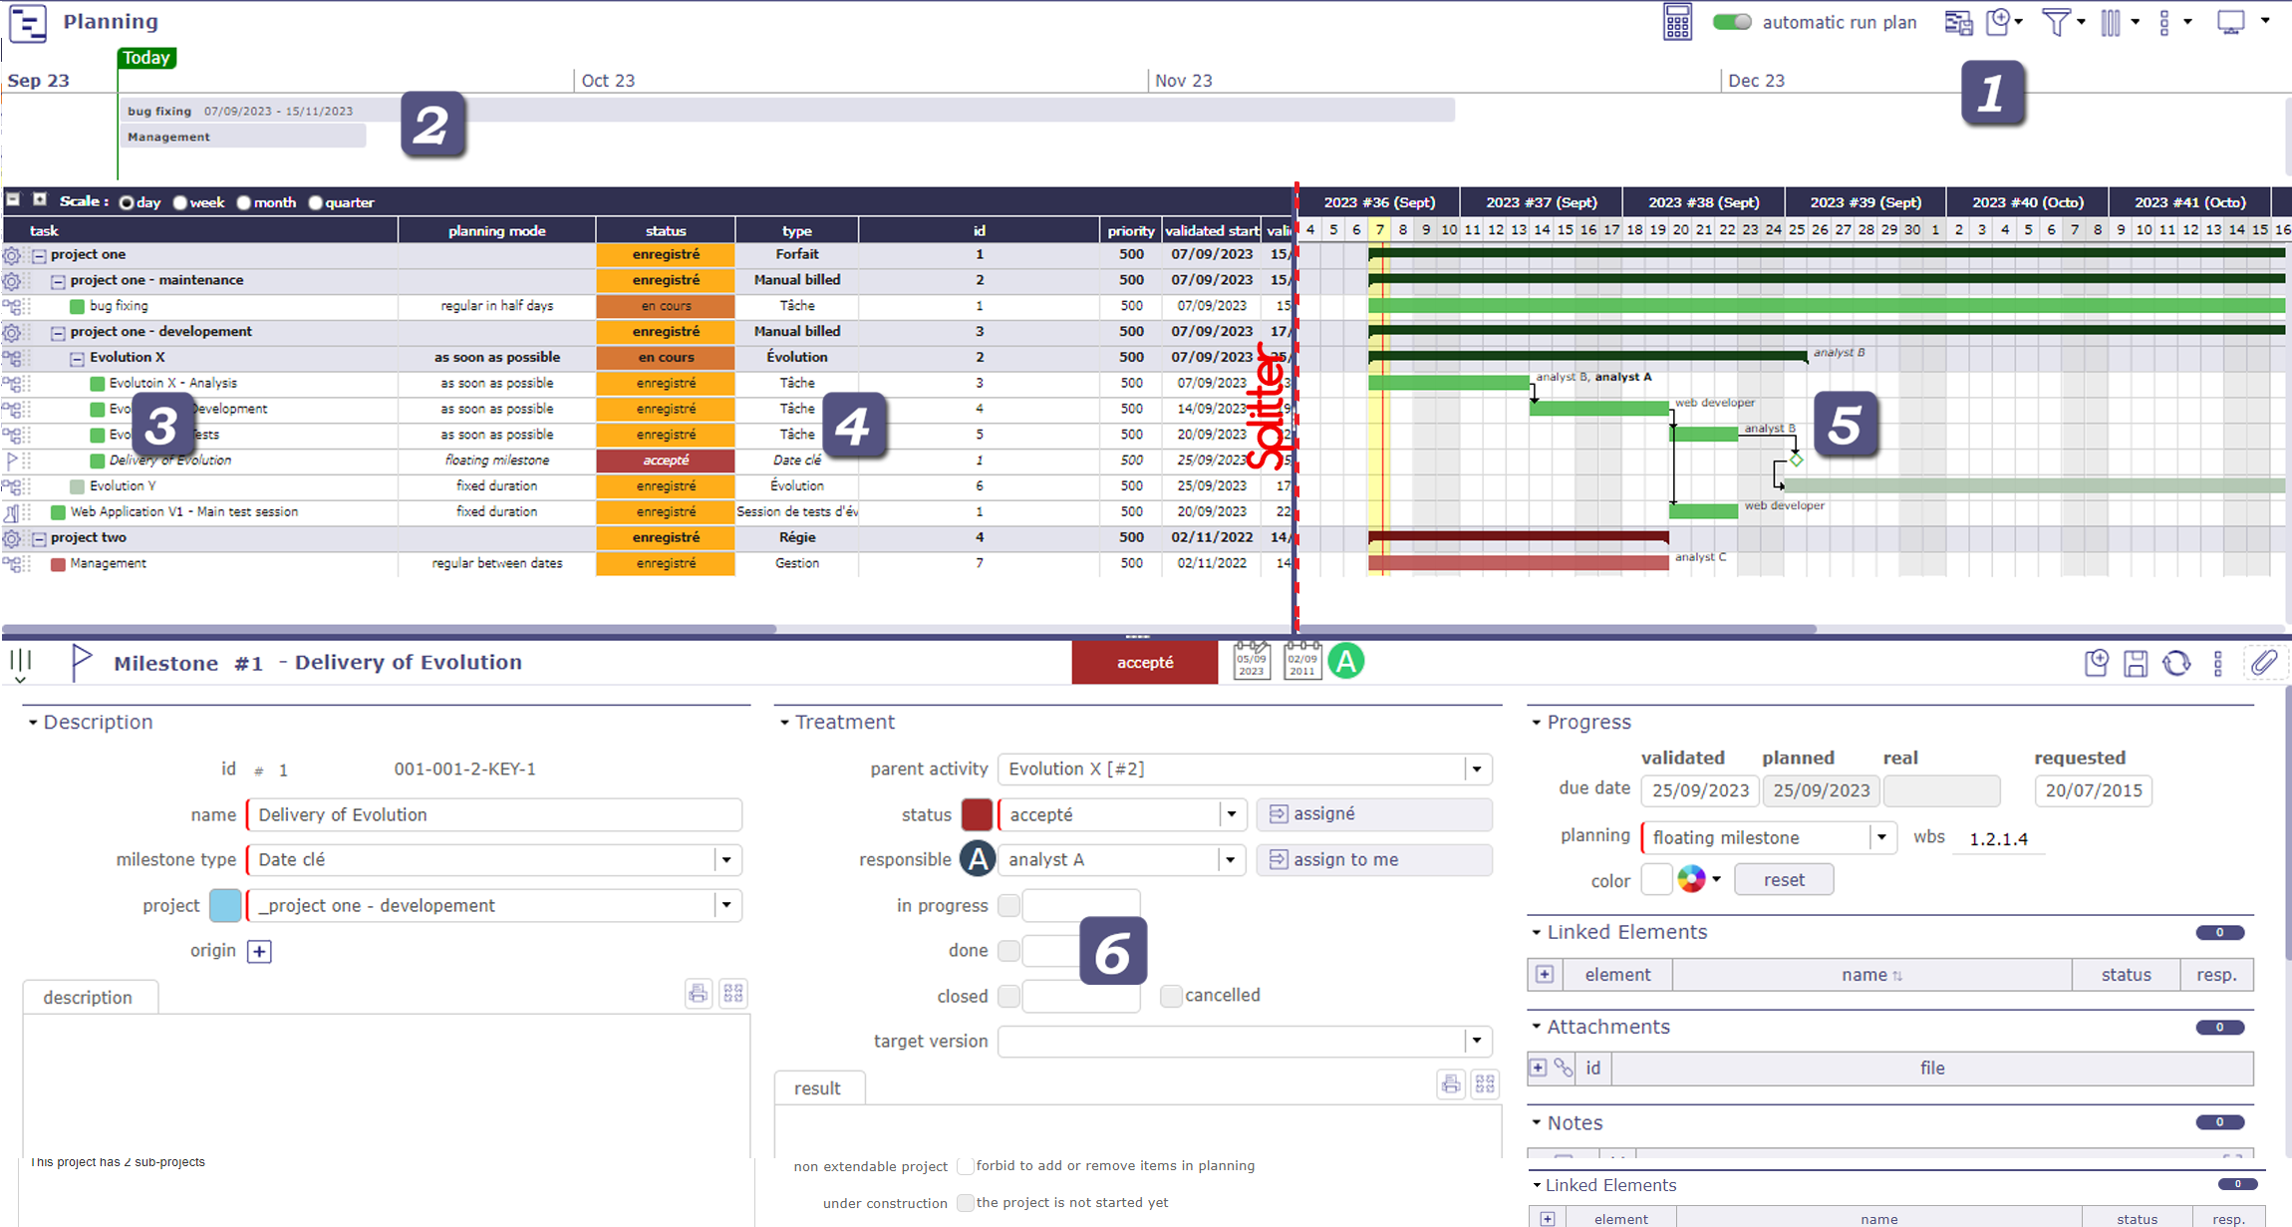Collapse the project one tree node

pos(39,255)
